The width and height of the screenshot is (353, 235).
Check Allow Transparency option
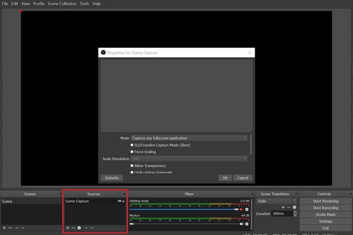click(132, 166)
